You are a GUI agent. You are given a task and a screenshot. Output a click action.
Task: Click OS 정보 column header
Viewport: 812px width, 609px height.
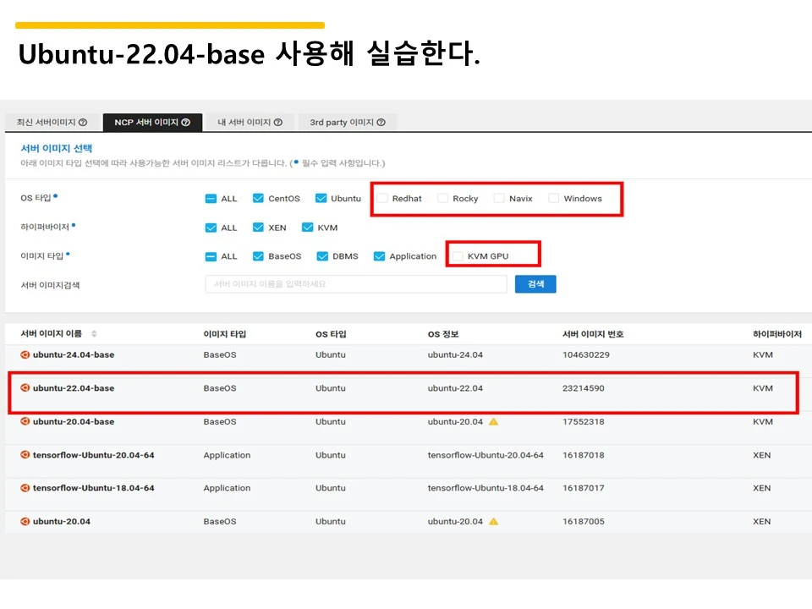pyautogui.click(x=443, y=334)
